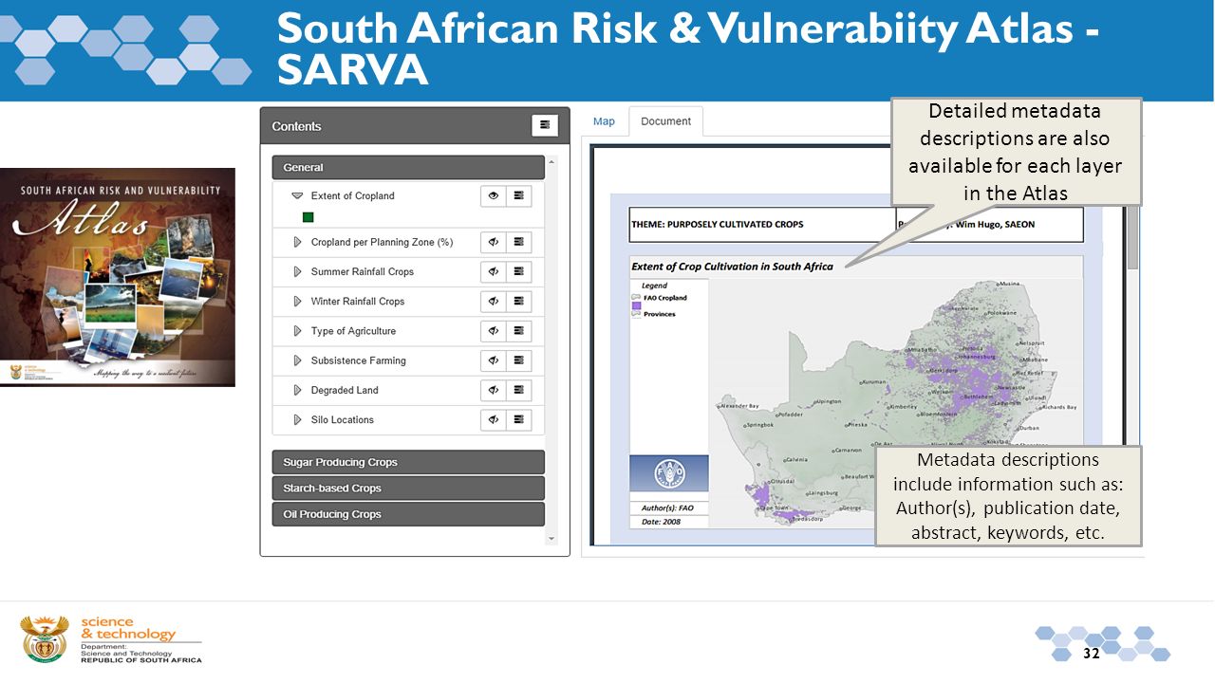Open options menu for Type of Agriculture layer

click(519, 330)
